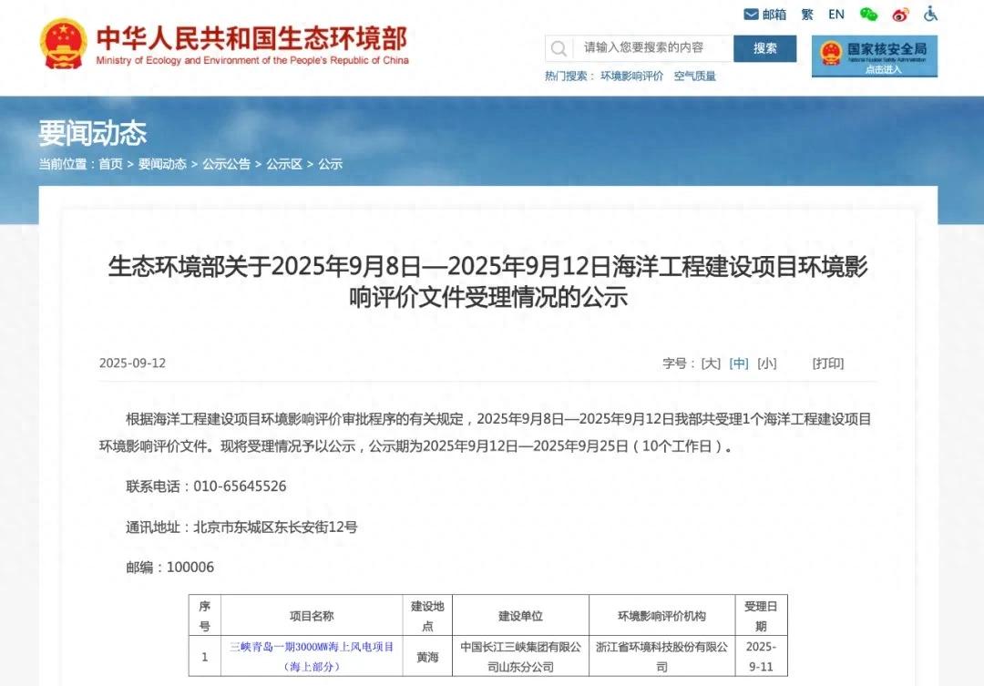984x686 pixels.
Task: Click the 环境影响评价机构 column header
Action: coord(661,617)
